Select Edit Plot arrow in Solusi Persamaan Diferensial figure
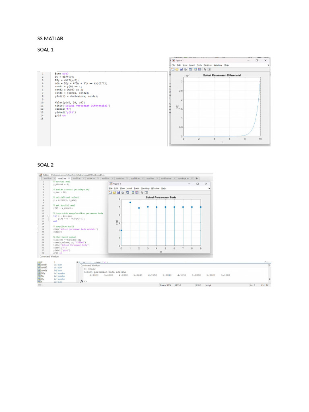Screen dimensions: 309x412 tap(205, 69)
